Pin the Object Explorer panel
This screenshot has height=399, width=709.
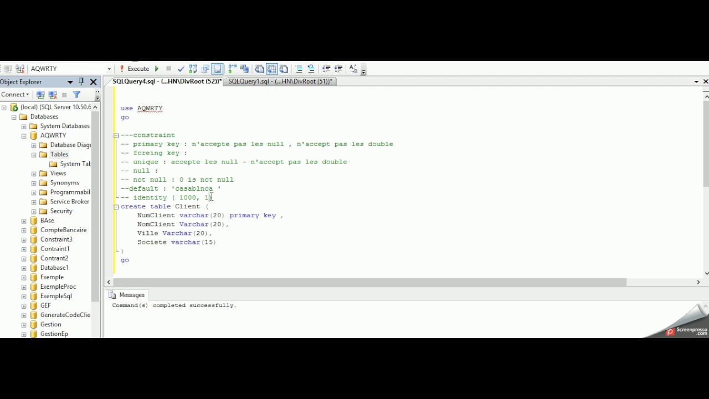81,82
